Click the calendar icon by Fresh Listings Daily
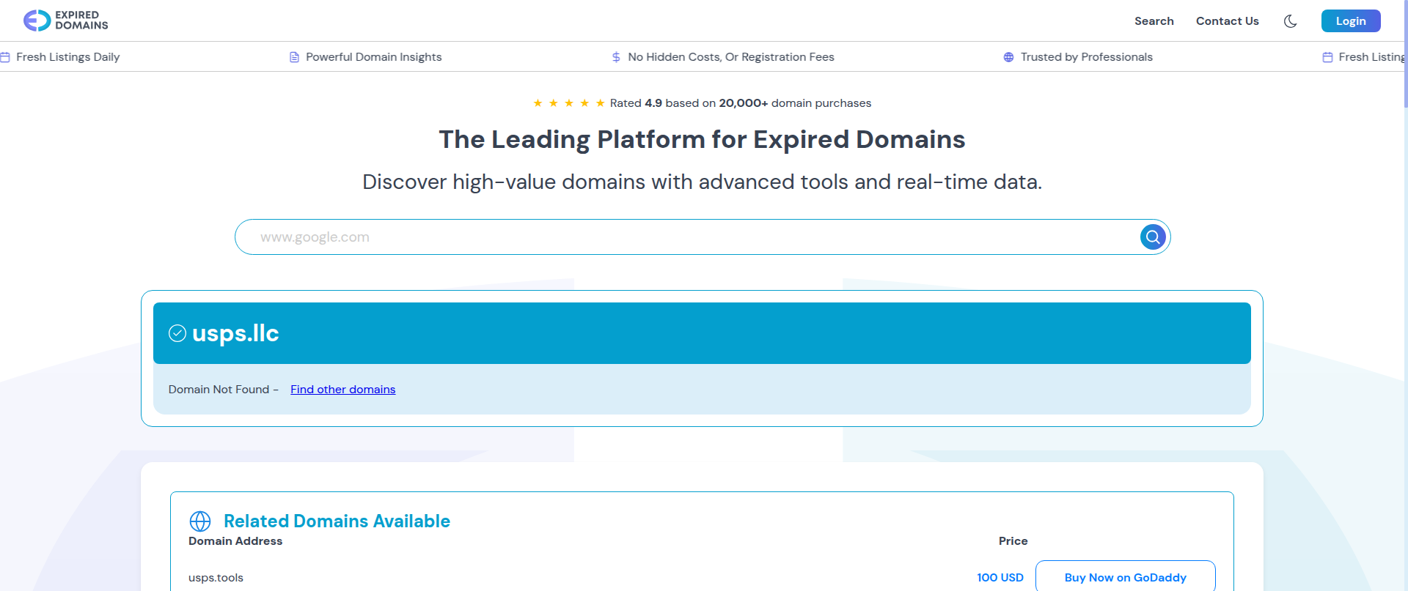1408x591 pixels. 4,57
